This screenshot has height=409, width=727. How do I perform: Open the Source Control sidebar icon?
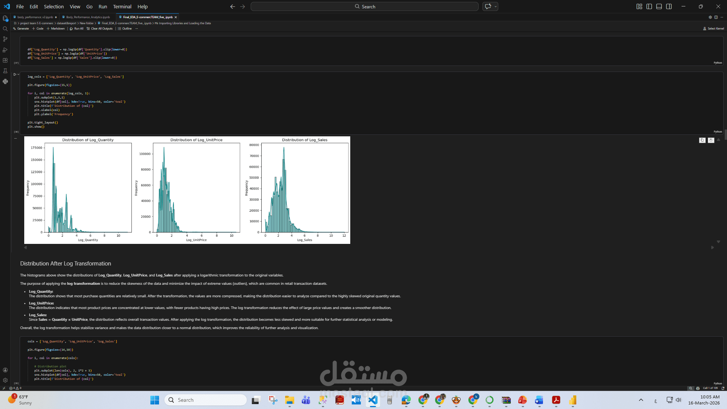pos(5,39)
